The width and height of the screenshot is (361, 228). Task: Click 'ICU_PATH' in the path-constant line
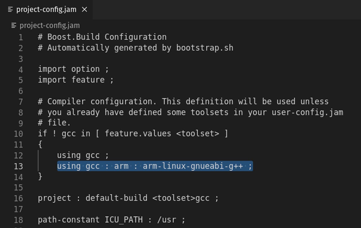coord(124,220)
